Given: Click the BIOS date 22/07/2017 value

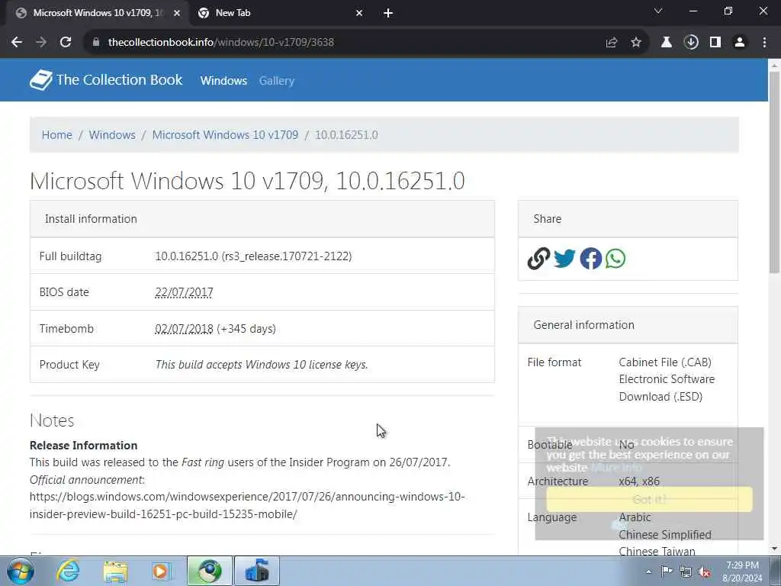Looking at the screenshot, I should tap(184, 292).
